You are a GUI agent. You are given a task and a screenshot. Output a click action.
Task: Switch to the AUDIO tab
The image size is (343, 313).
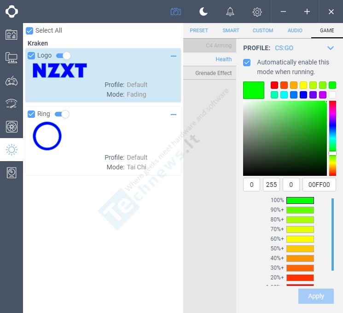(x=295, y=30)
